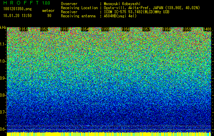The image size is (214, 136).
Task: Select the 1.0.0 version number
Action: coord(46,3)
